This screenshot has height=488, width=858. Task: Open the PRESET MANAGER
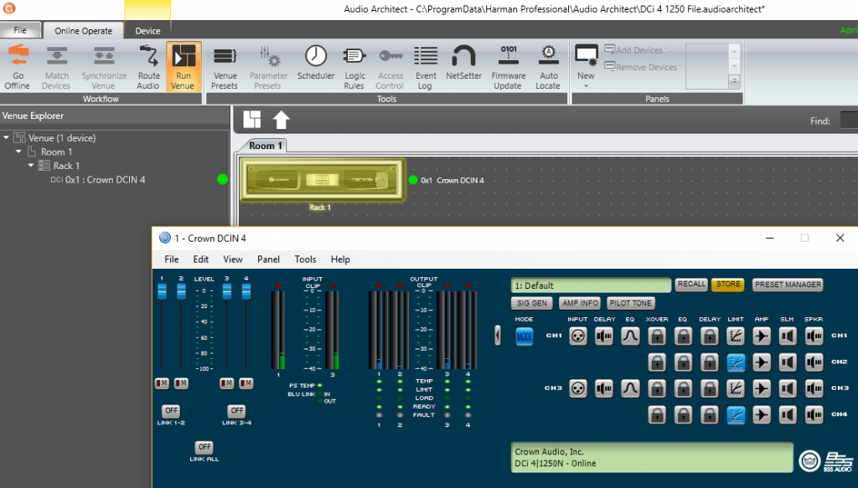(788, 284)
